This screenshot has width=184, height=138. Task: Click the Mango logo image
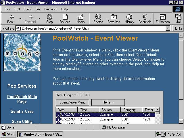pos(22,53)
